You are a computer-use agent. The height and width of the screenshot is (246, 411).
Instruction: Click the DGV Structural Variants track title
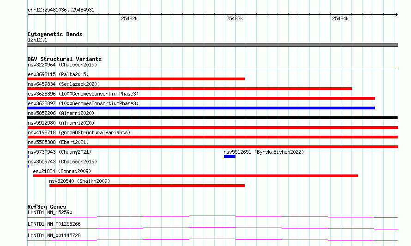(x=65, y=59)
